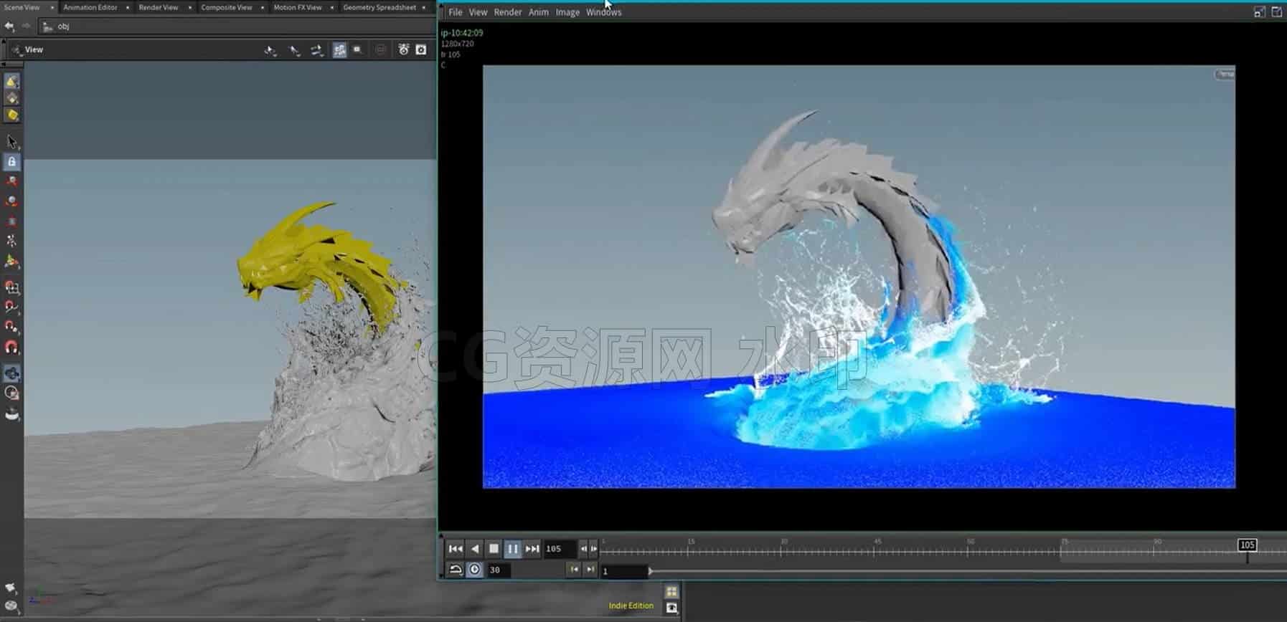Click the red horseshoe magnet tool

tap(11, 348)
